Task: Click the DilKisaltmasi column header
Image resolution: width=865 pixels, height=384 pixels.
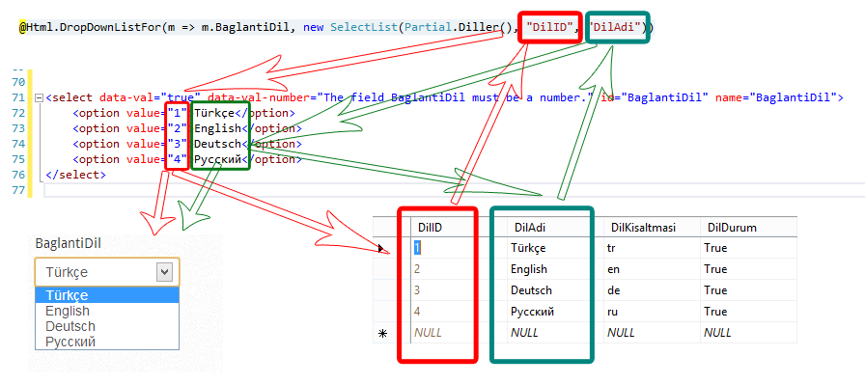Action: 652,228
